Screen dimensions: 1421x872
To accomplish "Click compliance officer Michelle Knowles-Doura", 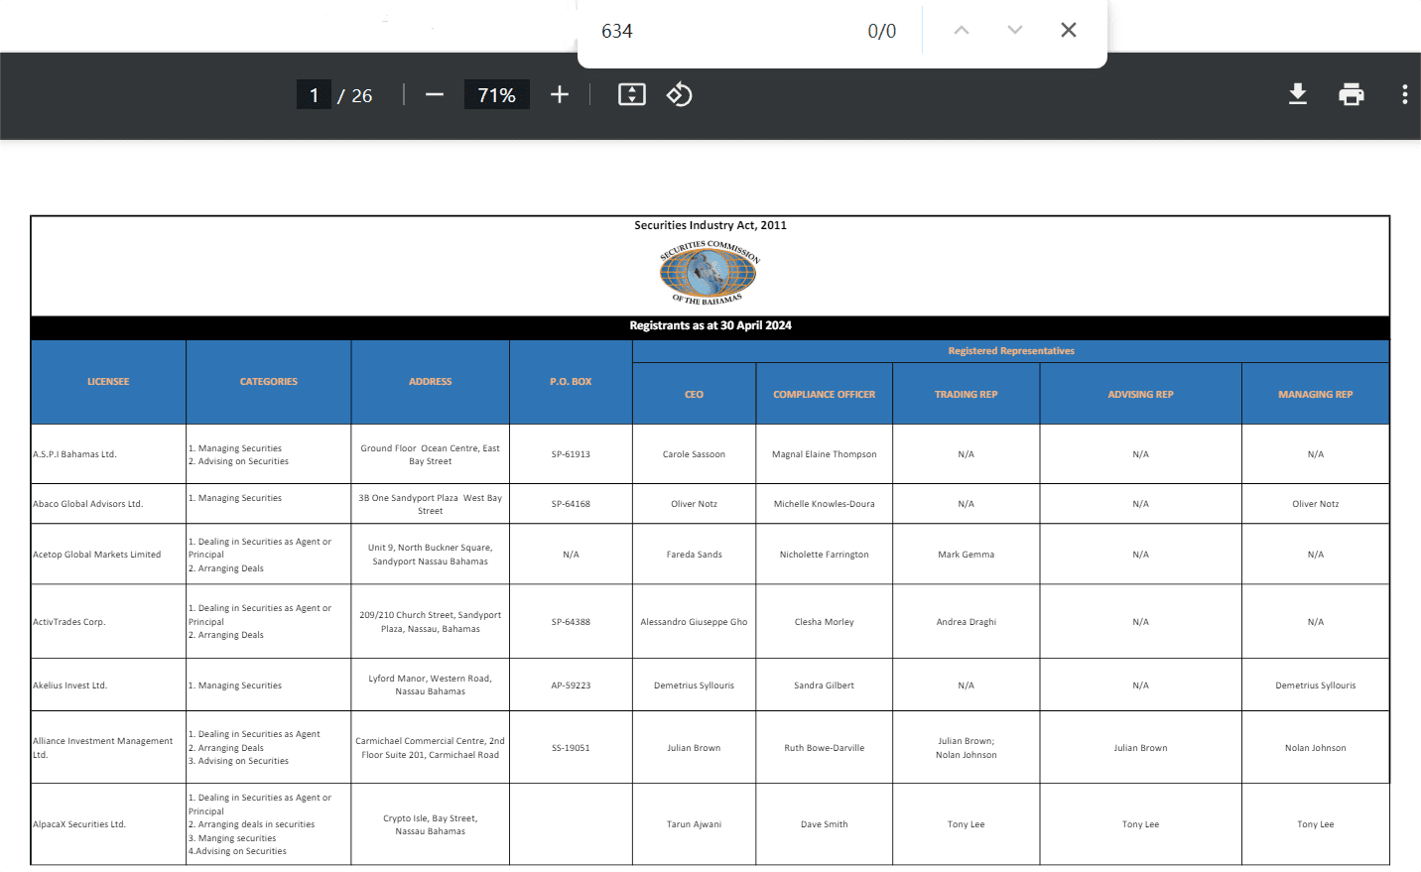I will (x=825, y=504).
